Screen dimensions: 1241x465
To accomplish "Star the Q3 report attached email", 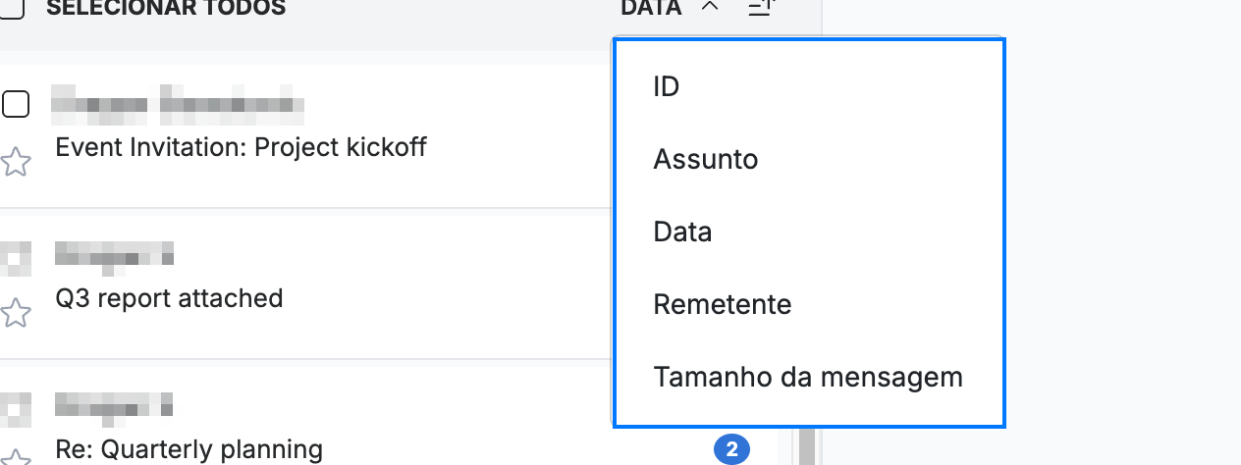I will pos(15,313).
